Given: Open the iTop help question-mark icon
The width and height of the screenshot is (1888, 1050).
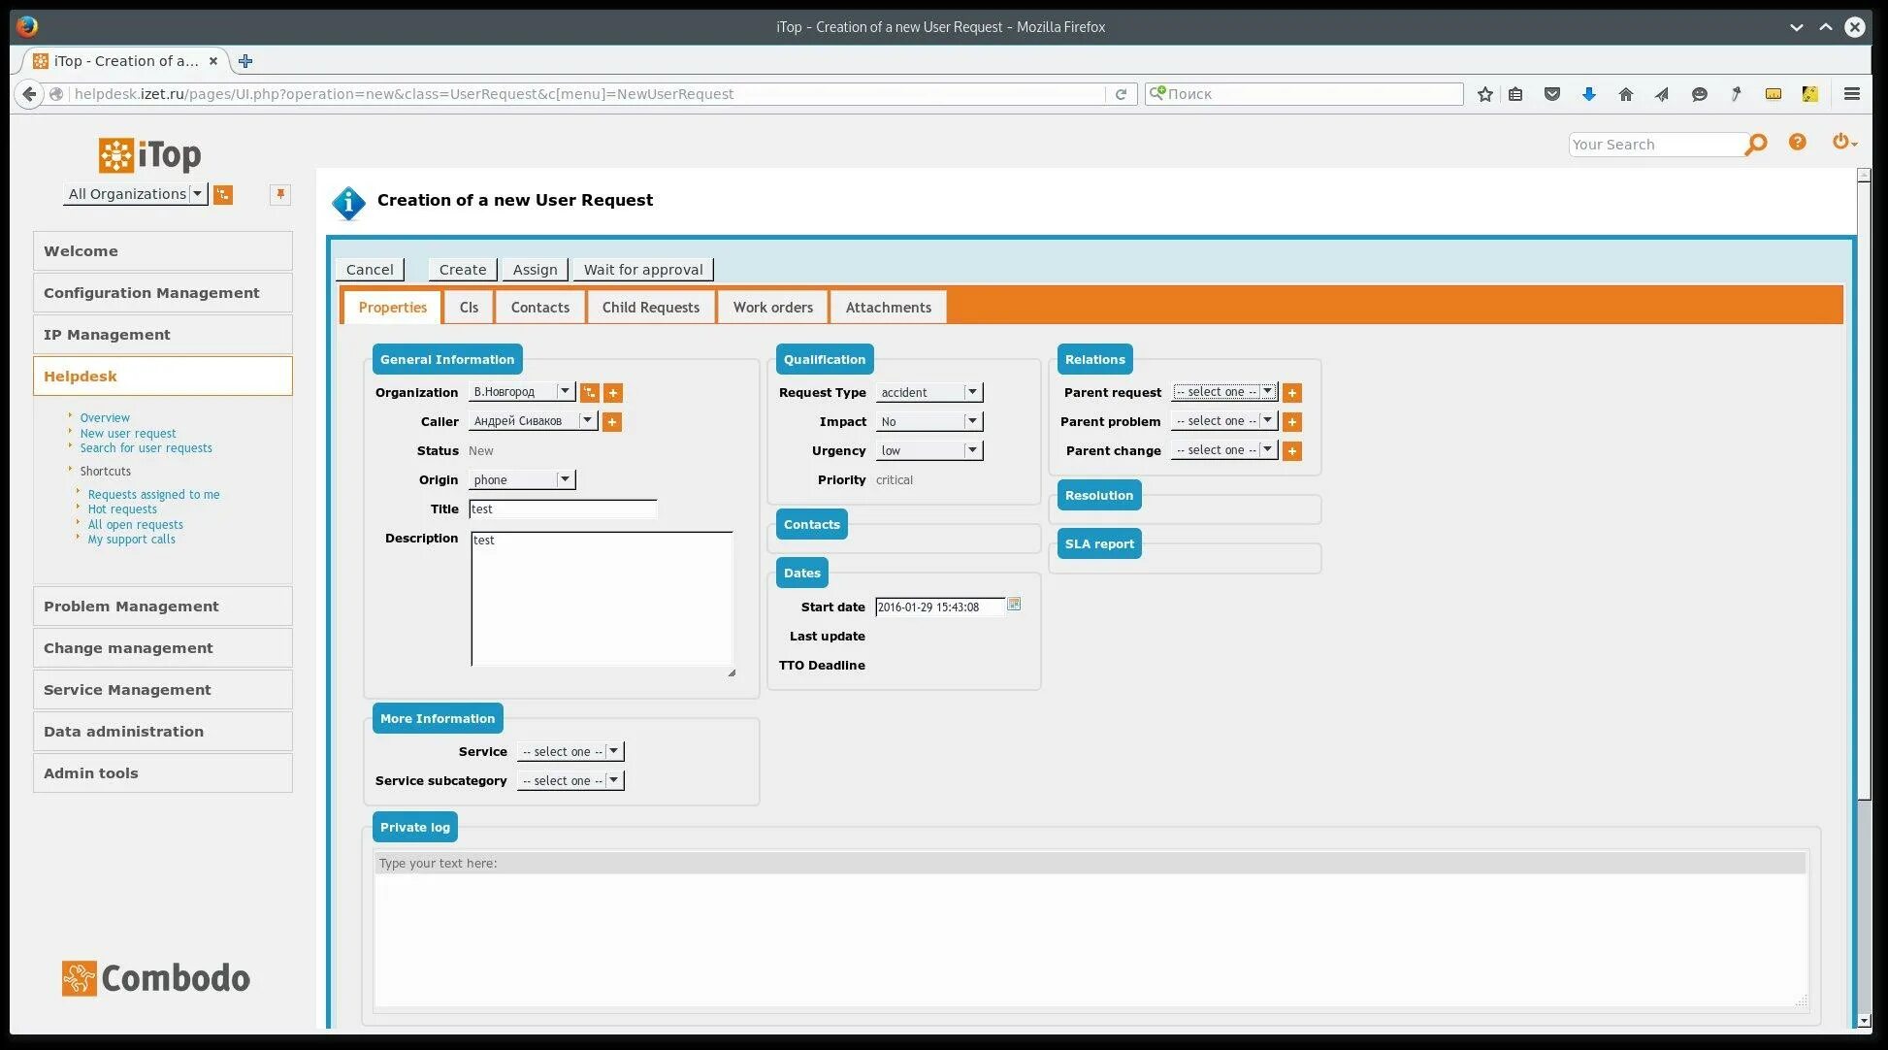Looking at the screenshot, I should point(1797,143).
